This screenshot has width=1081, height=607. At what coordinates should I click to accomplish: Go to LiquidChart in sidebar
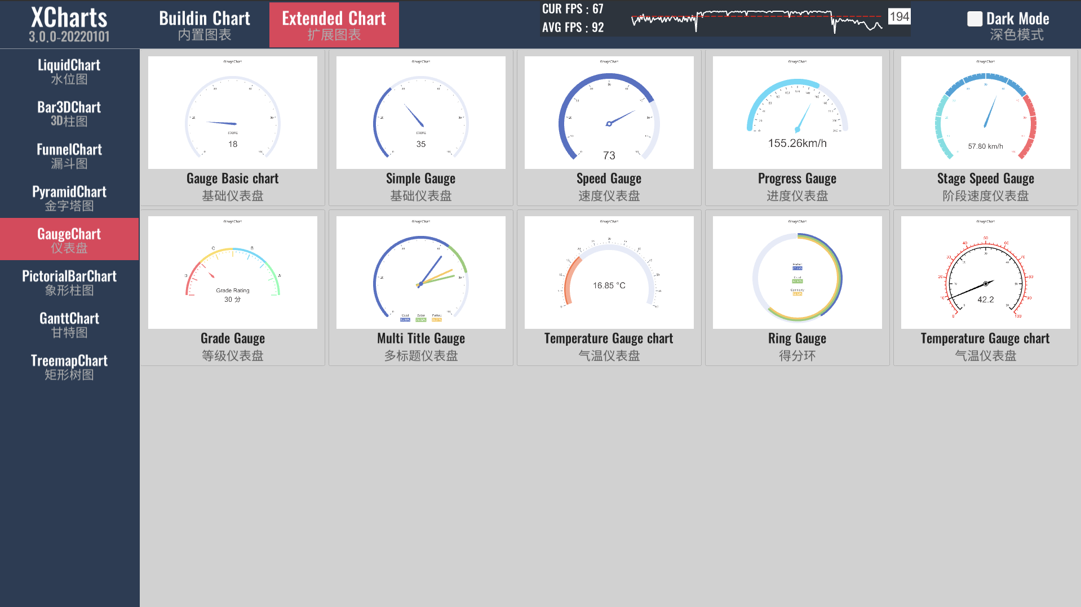[69, 71]
